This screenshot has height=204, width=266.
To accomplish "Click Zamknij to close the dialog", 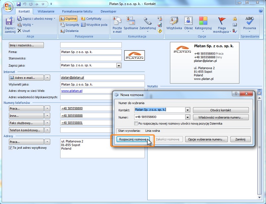I will tap(240, 139).
